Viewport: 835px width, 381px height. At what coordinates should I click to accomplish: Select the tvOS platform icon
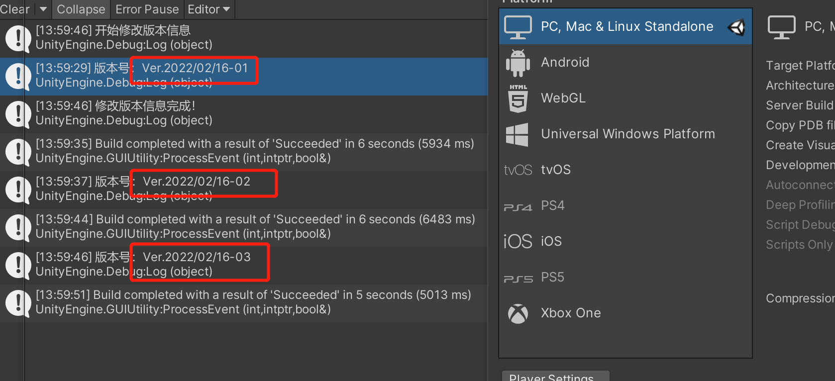coord(518,170)
